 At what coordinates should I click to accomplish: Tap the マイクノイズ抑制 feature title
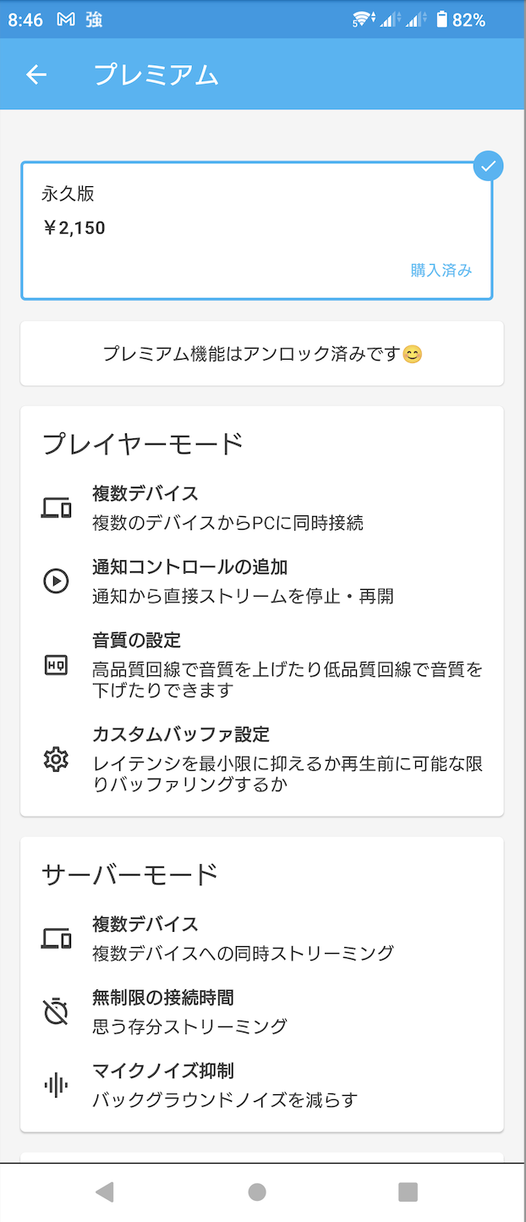point(163,1071)
